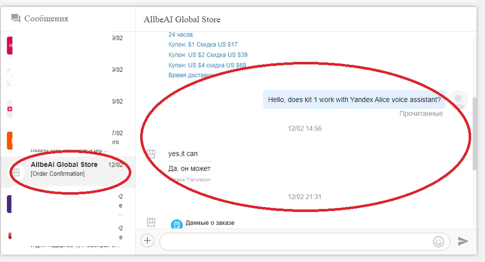Click the Сообщения chat bubble icon

[16, 18]
